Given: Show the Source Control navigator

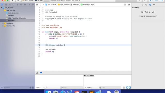Looking at the screenshot, I should click(6, 5).
